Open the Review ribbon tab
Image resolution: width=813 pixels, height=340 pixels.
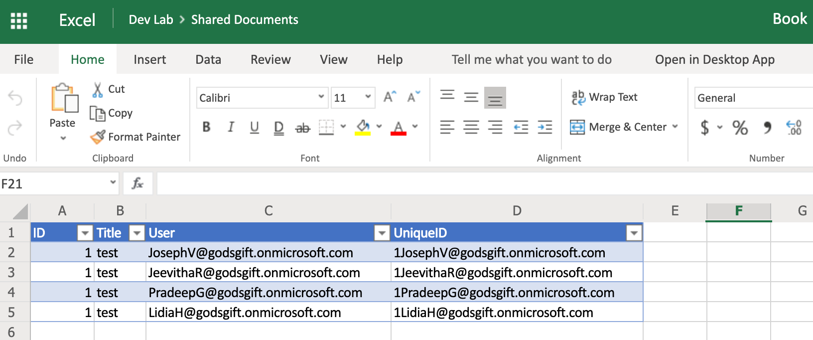271,59
